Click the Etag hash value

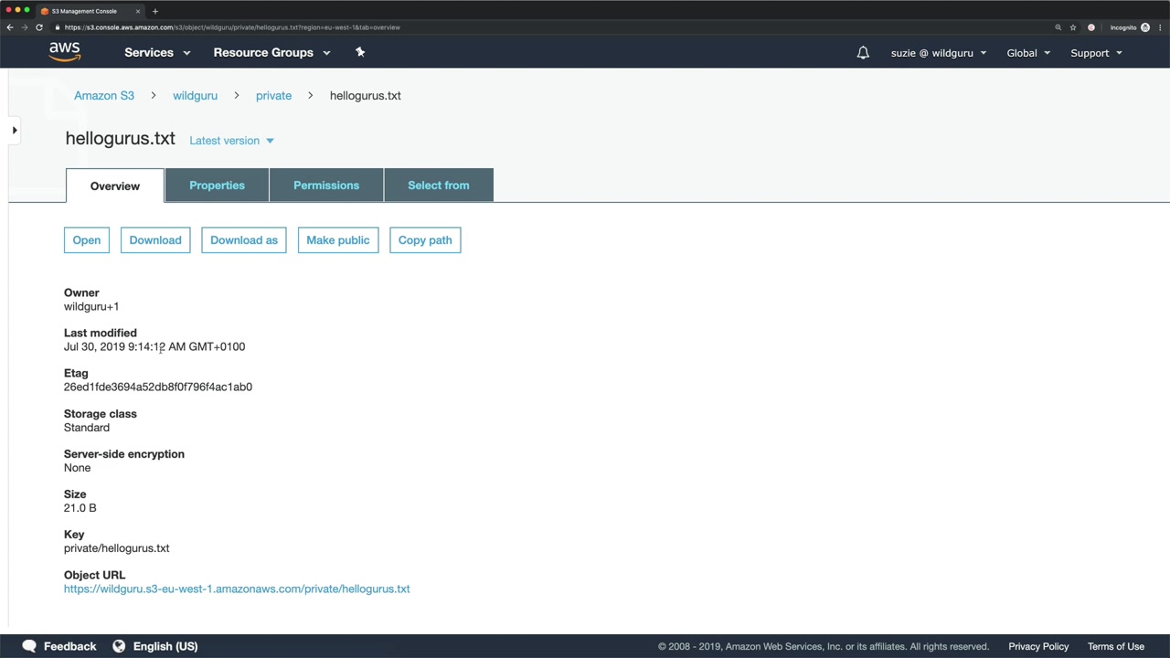click(x=158, y=387)
